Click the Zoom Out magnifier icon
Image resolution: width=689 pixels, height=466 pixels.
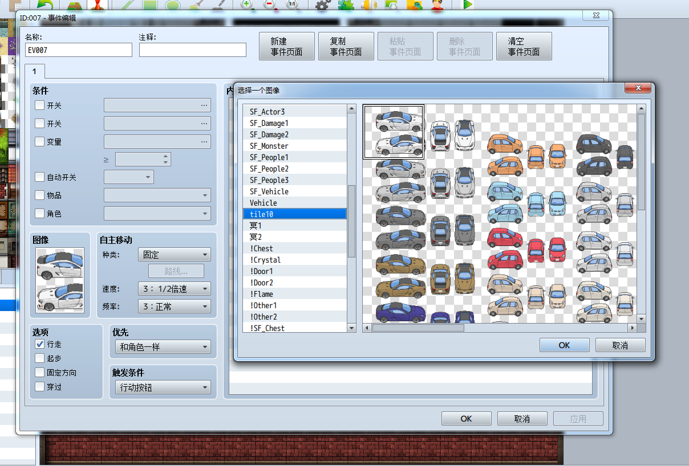(x=270, y=5)
